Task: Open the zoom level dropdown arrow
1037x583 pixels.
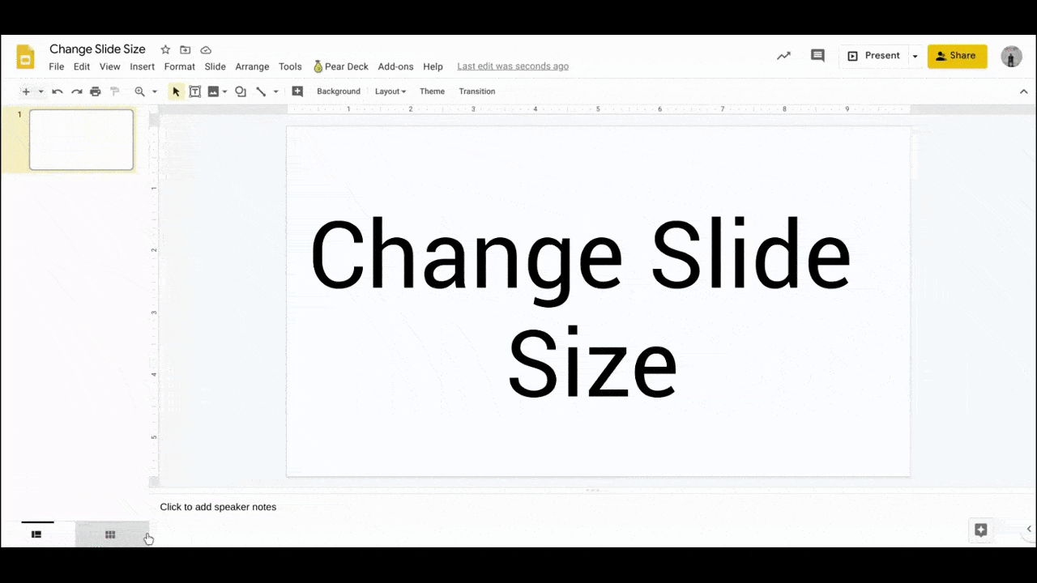Action: click(154, 91)
